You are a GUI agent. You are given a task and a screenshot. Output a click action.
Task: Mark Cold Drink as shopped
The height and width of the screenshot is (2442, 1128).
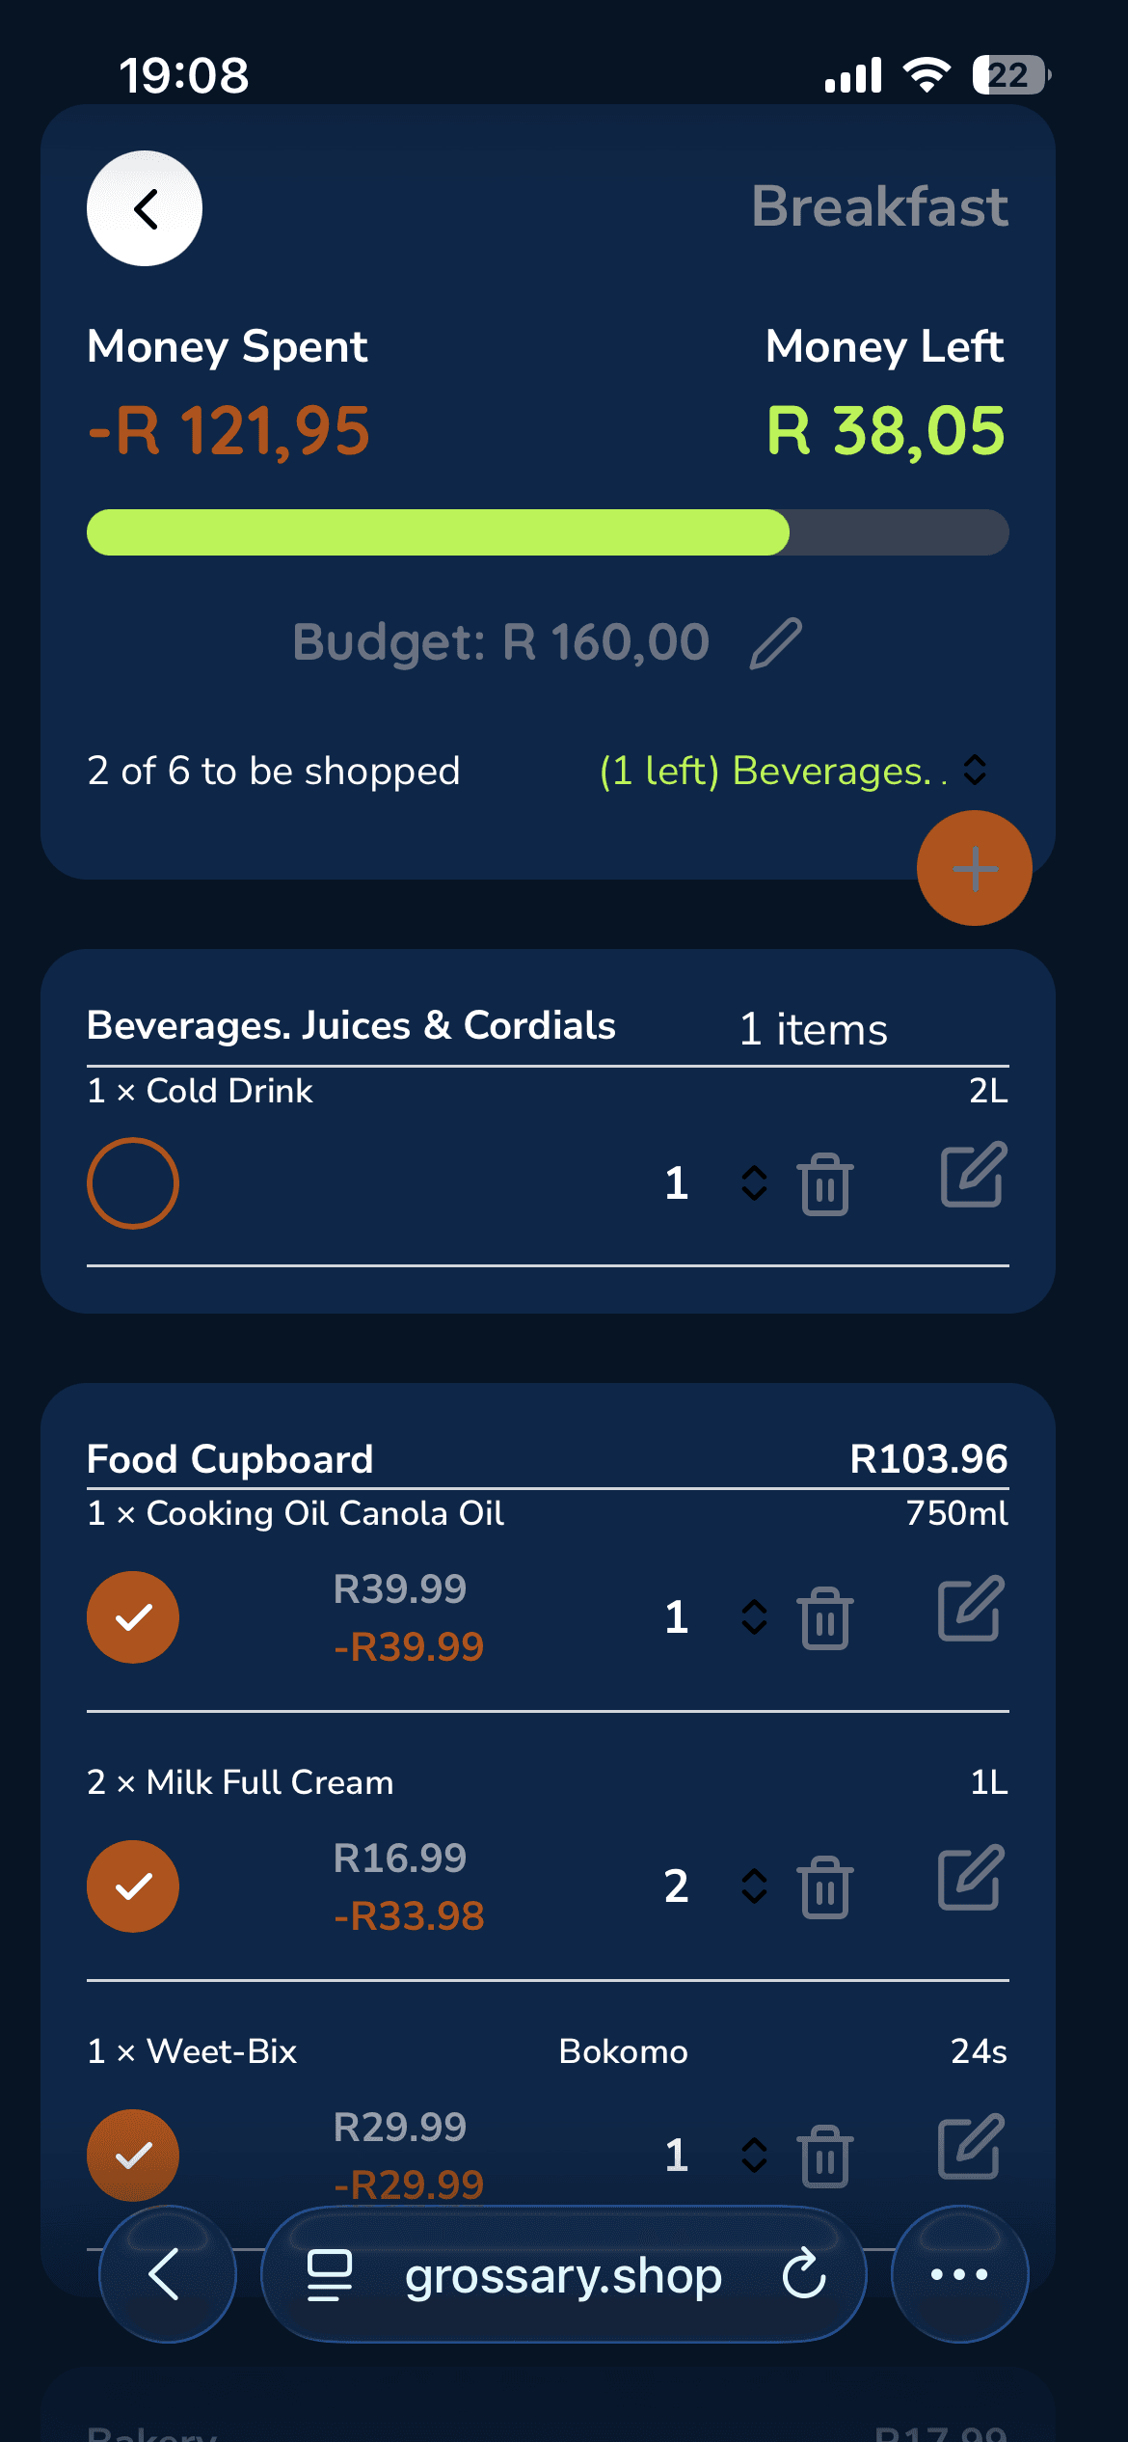[133, 1183]
